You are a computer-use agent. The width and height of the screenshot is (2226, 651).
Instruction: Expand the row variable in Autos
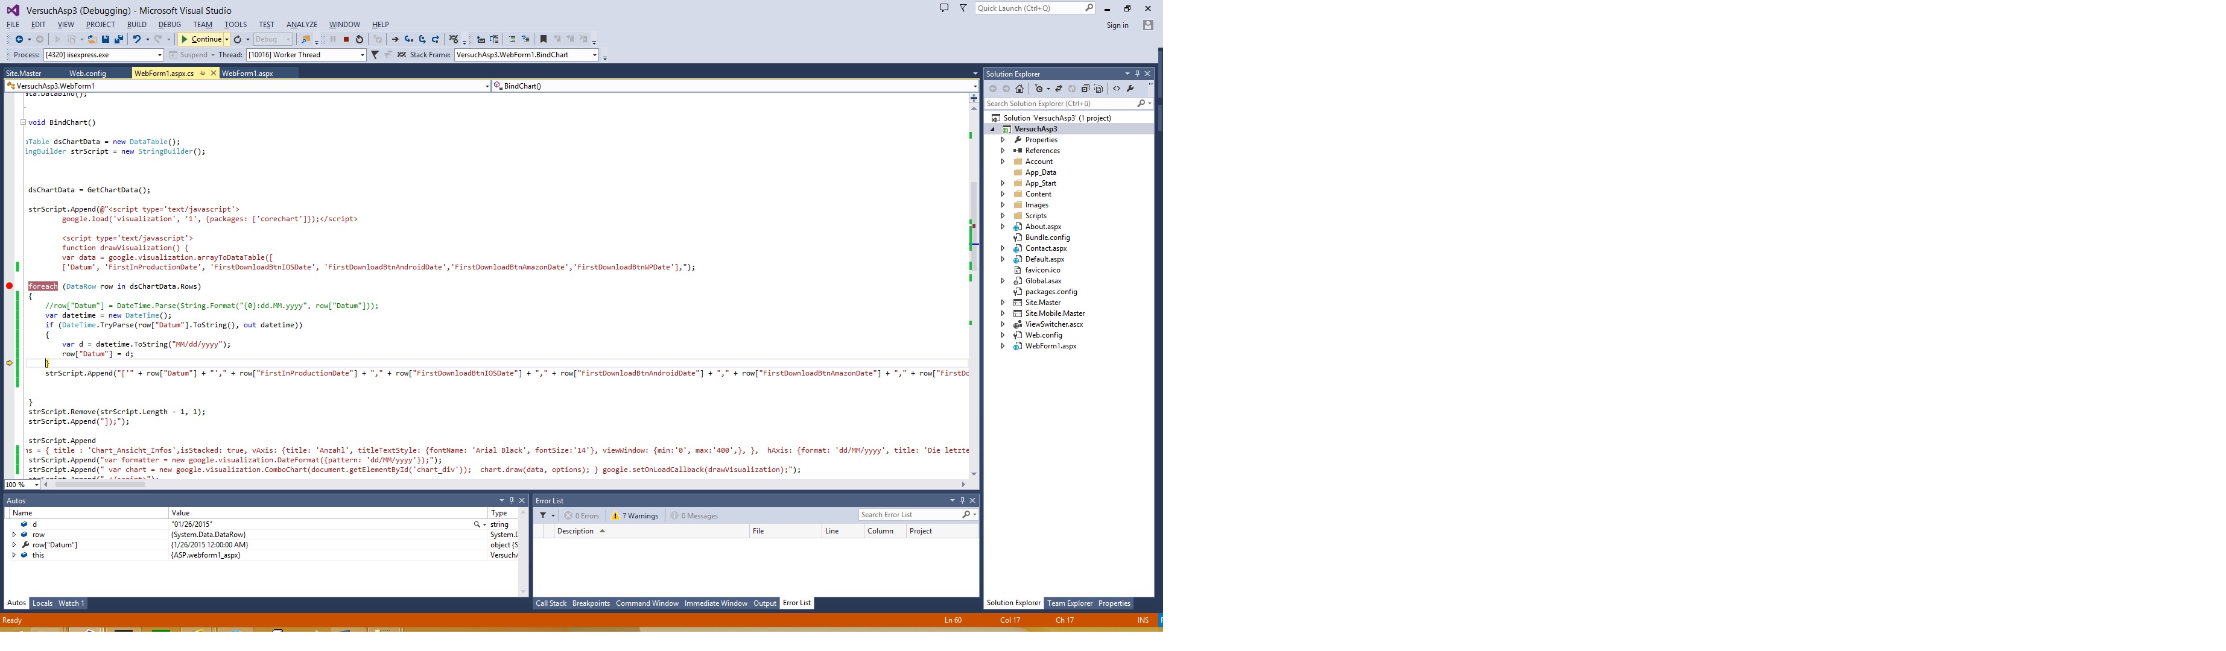click(x=14, y=535)
